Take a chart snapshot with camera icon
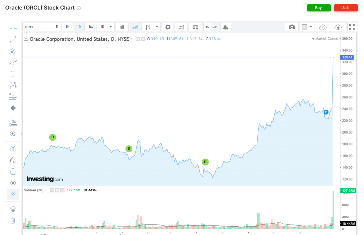This screenshot has width=364, height=235. (292, 27)
